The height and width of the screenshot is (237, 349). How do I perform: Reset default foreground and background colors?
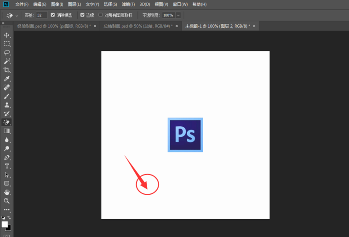point(3,218)
